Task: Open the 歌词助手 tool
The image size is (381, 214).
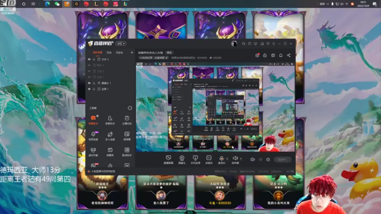Action: (127, 152)
